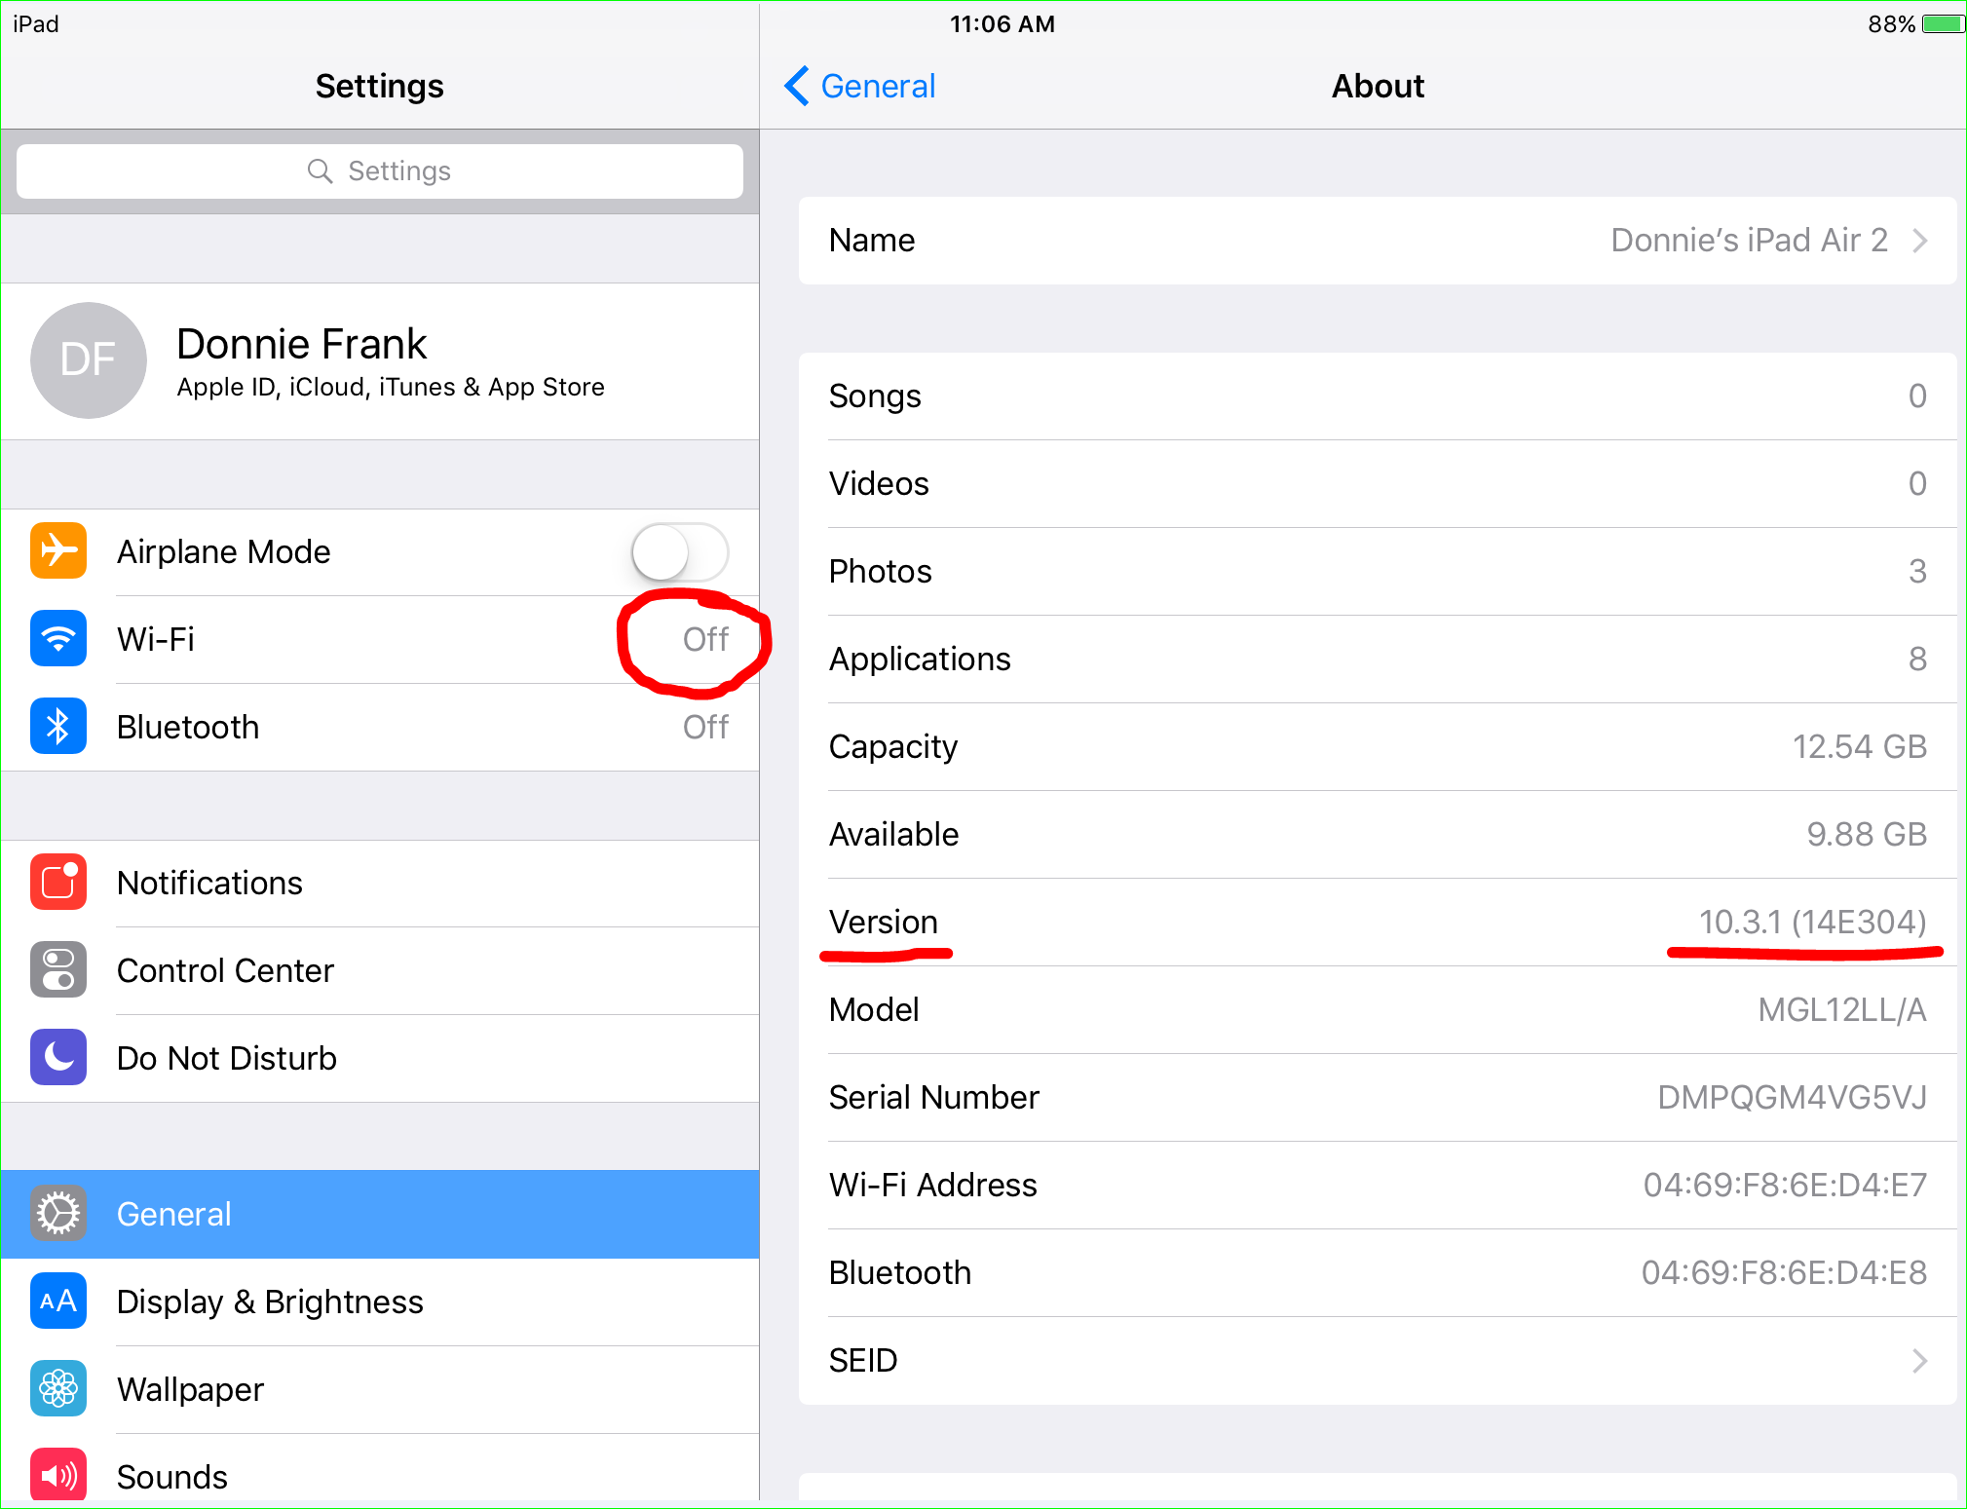Tap the Photos count 3
1967x1509 pixels.
coord(1916,571)
